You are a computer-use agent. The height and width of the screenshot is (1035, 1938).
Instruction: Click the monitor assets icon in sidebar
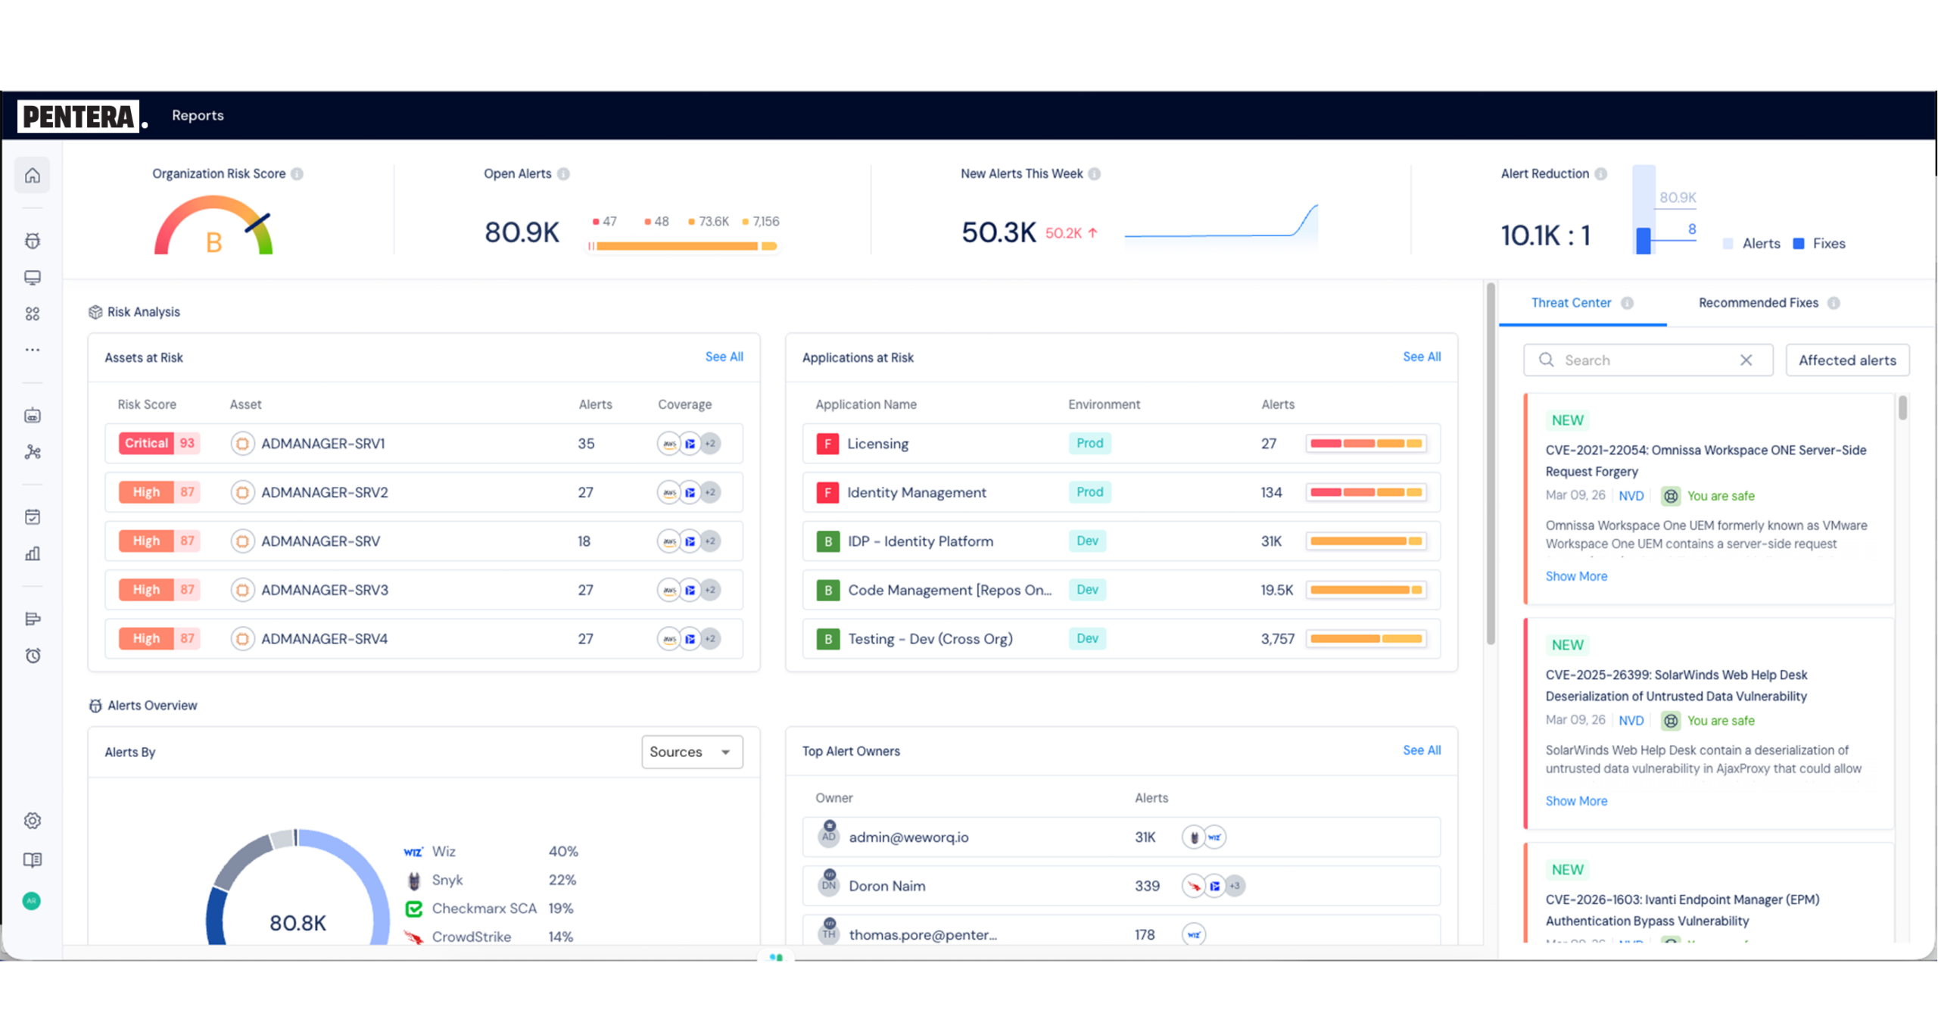point(32,278)
